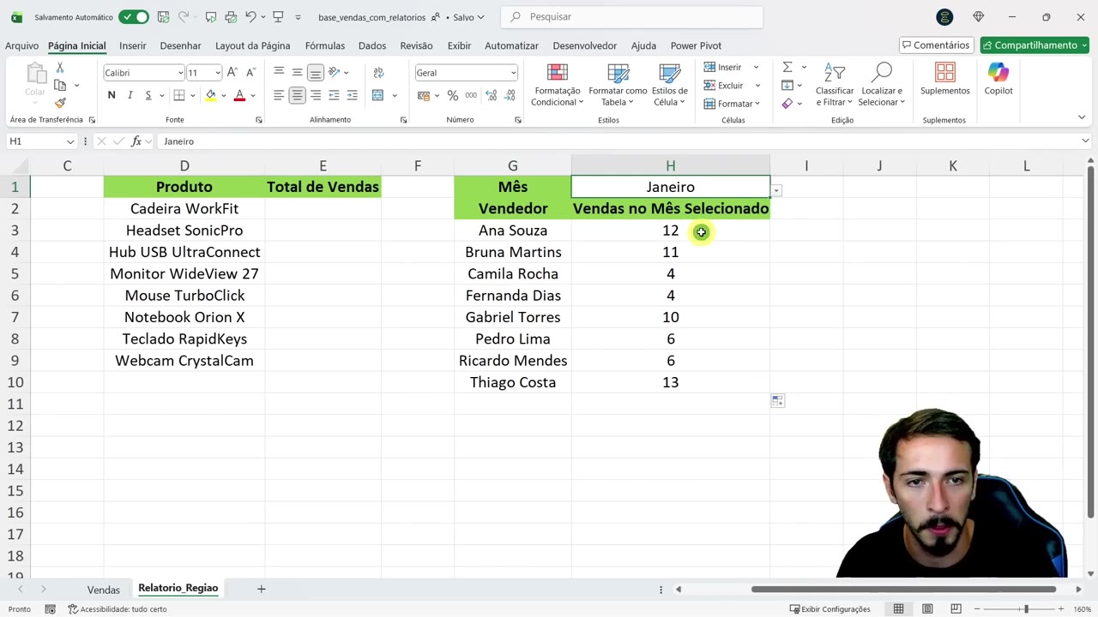Switch to the Vendas sheet tab

pos(103,590)
